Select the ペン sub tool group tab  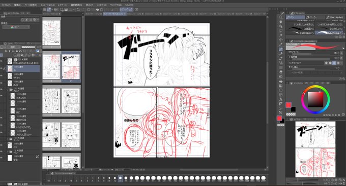(x=296, y=17)
